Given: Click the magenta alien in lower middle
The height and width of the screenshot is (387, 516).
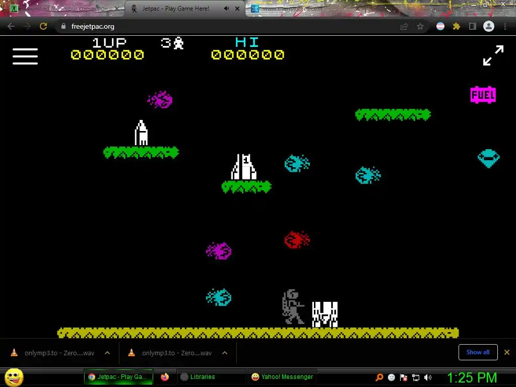Looking at the screenshot, I should click(219, 251).
